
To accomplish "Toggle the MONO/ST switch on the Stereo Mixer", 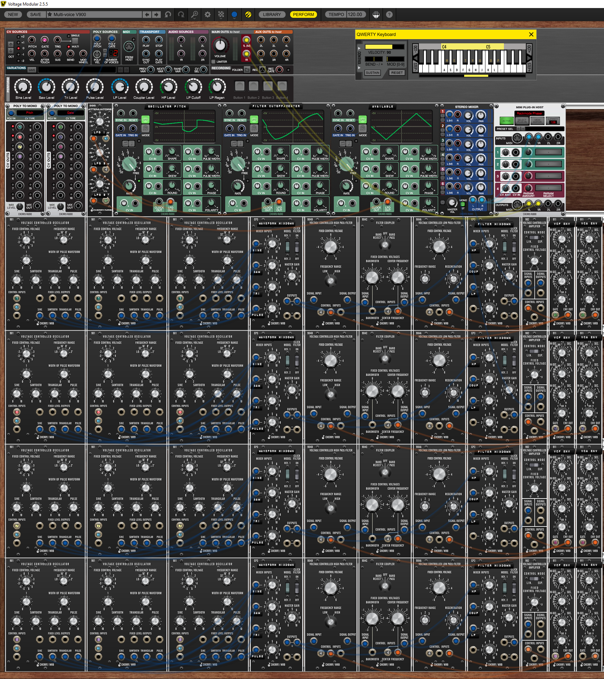I will (463, 204).
